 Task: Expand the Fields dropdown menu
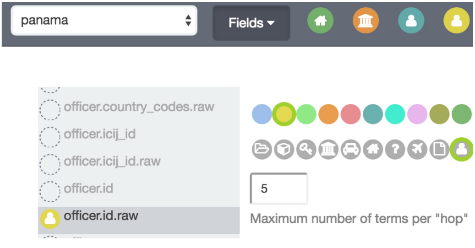point(251,23)
